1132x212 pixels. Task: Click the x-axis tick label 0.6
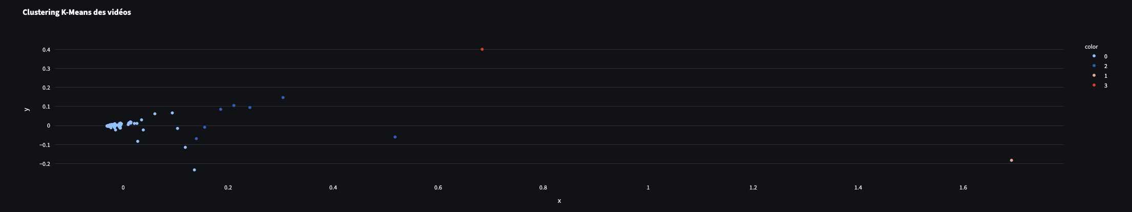(438, 187)
